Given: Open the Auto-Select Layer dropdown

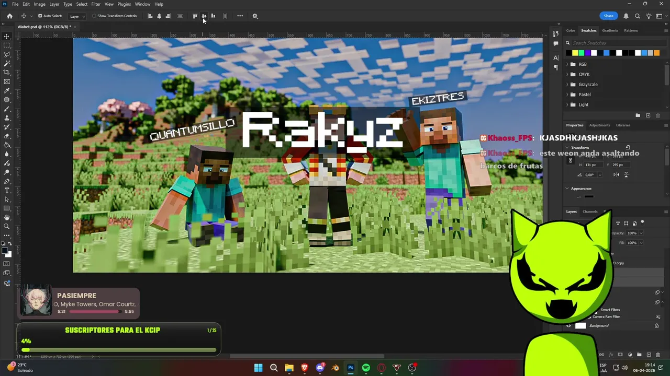Looking at the screenshot, I should pyautogui.click(x=77, y=16).
